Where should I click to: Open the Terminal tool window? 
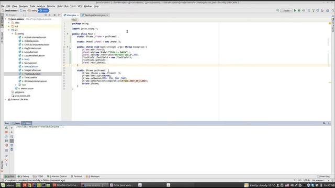pos(76,177)
